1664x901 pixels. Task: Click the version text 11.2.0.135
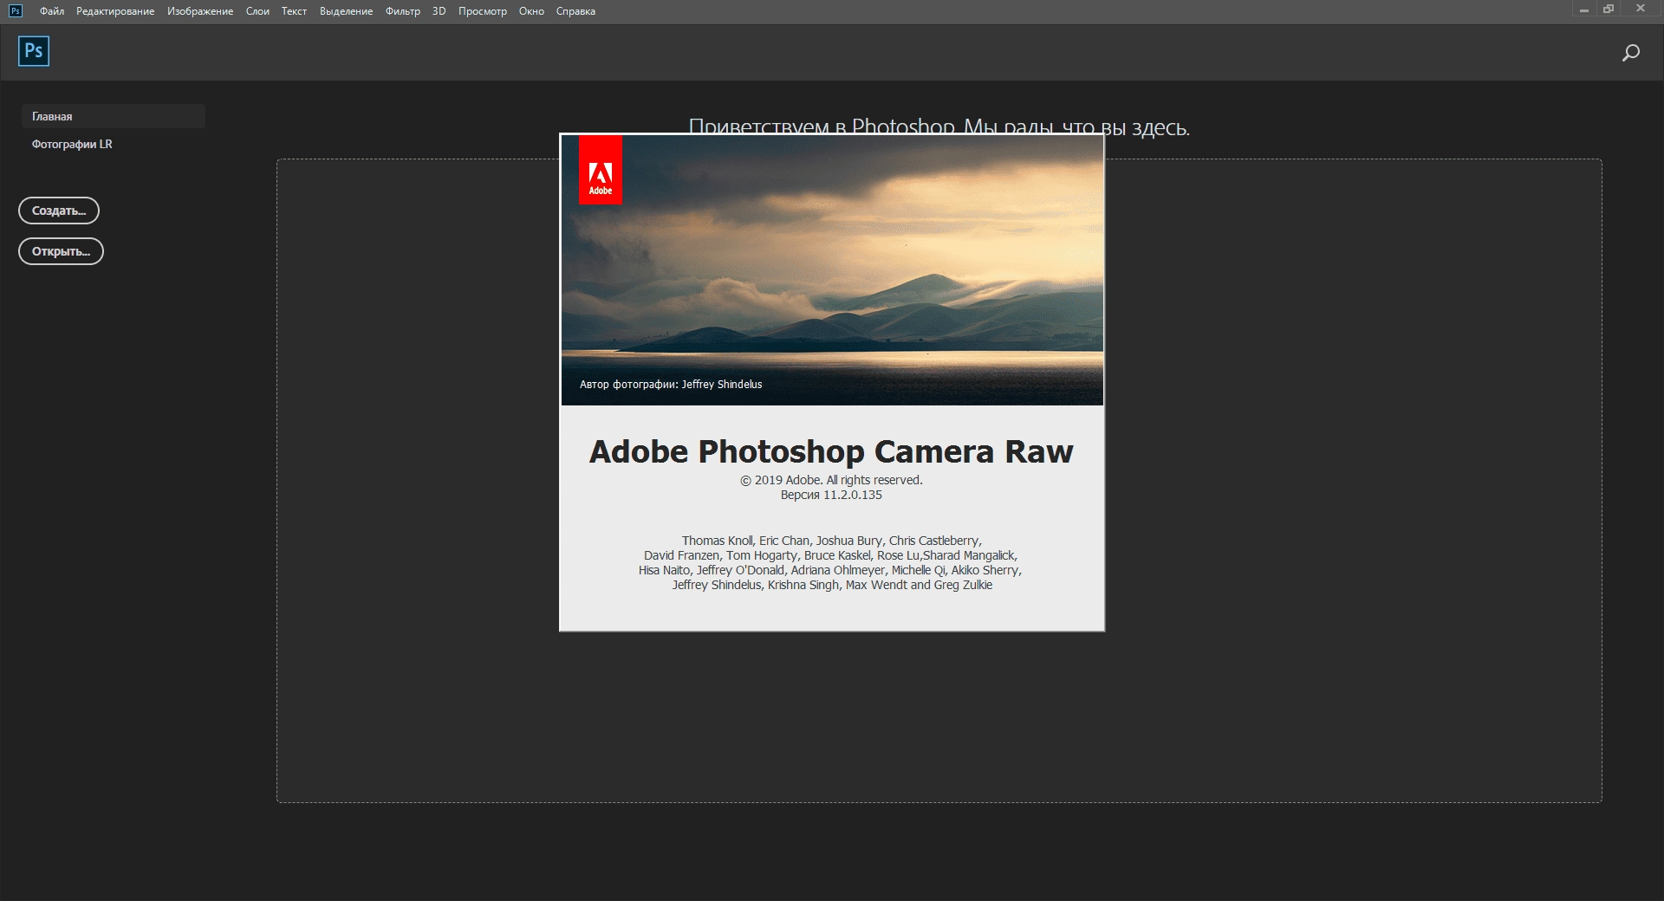[x=831, y=495]
